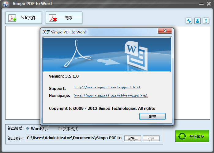Select the 文本格式 text output radio button
The height and width of the screenshot is (153, 214).
point(59,128)
